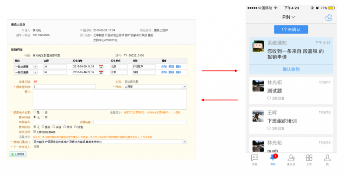Toggle the 无需项目经理审批 checkbox
Screen dimensions: 344x177
35,132
